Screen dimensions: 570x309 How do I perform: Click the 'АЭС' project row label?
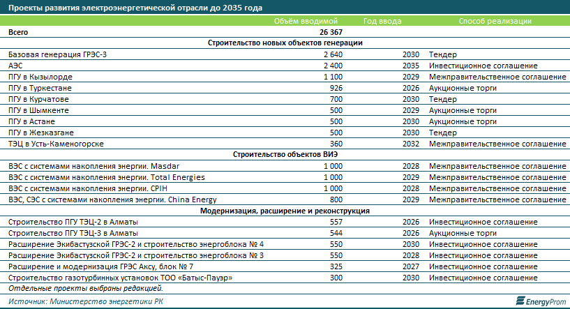point(17,66)
